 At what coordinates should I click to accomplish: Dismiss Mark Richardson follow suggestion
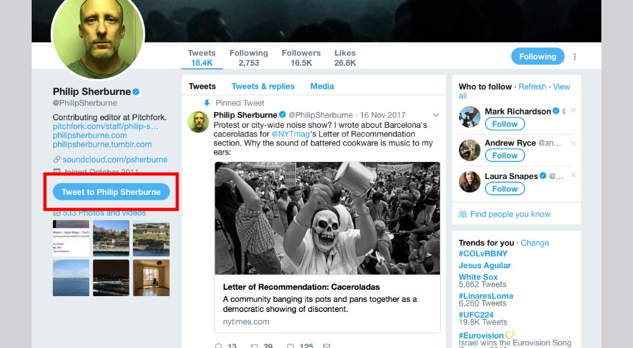573,110
